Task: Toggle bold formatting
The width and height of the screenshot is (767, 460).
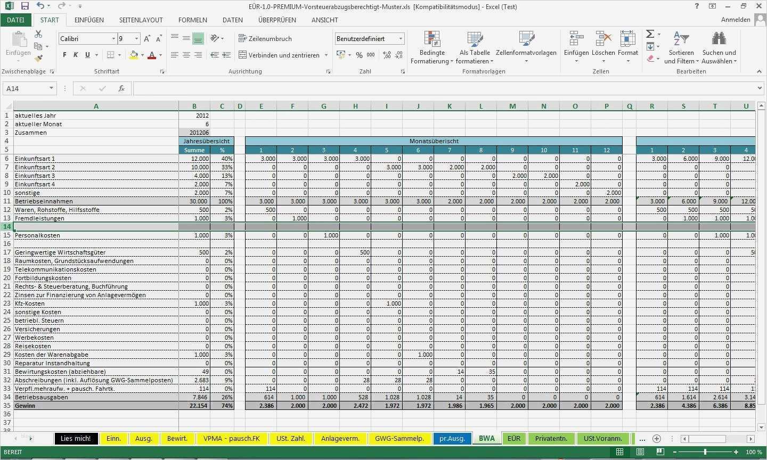Action: tap(64, 55)
